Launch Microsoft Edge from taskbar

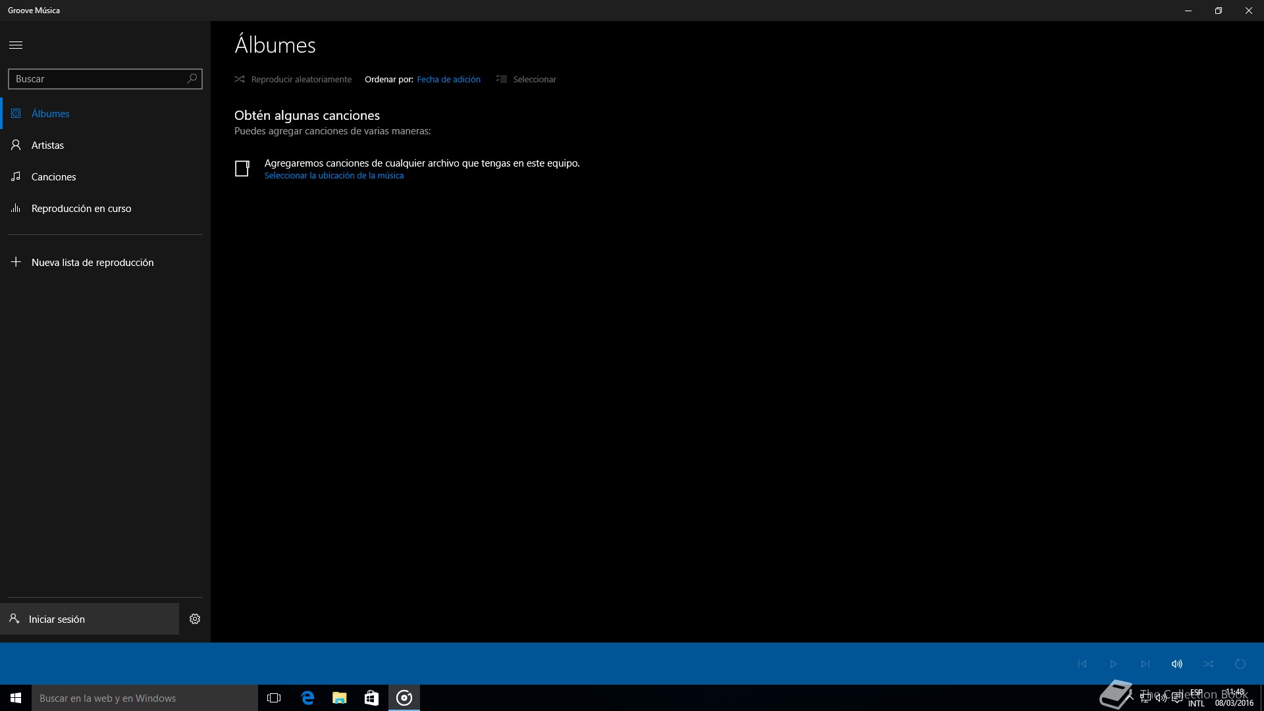(307, 698)
